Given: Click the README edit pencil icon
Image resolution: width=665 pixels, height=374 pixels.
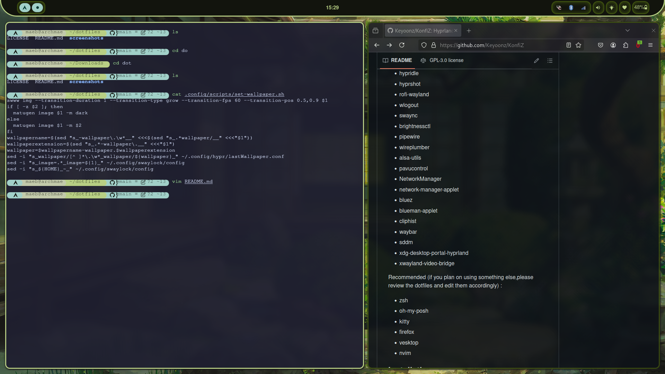Looking at the screenshot, I should point(536,61).
